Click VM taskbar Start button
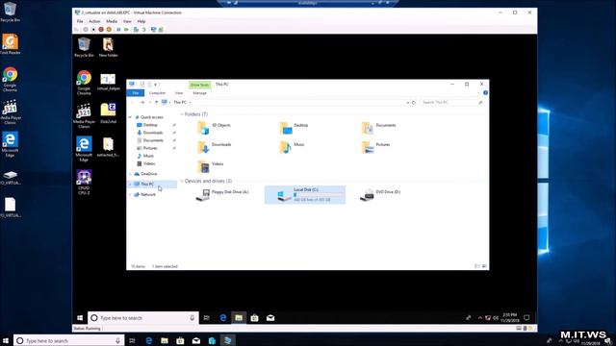The image size is (616, 346). tap(80, 318)
